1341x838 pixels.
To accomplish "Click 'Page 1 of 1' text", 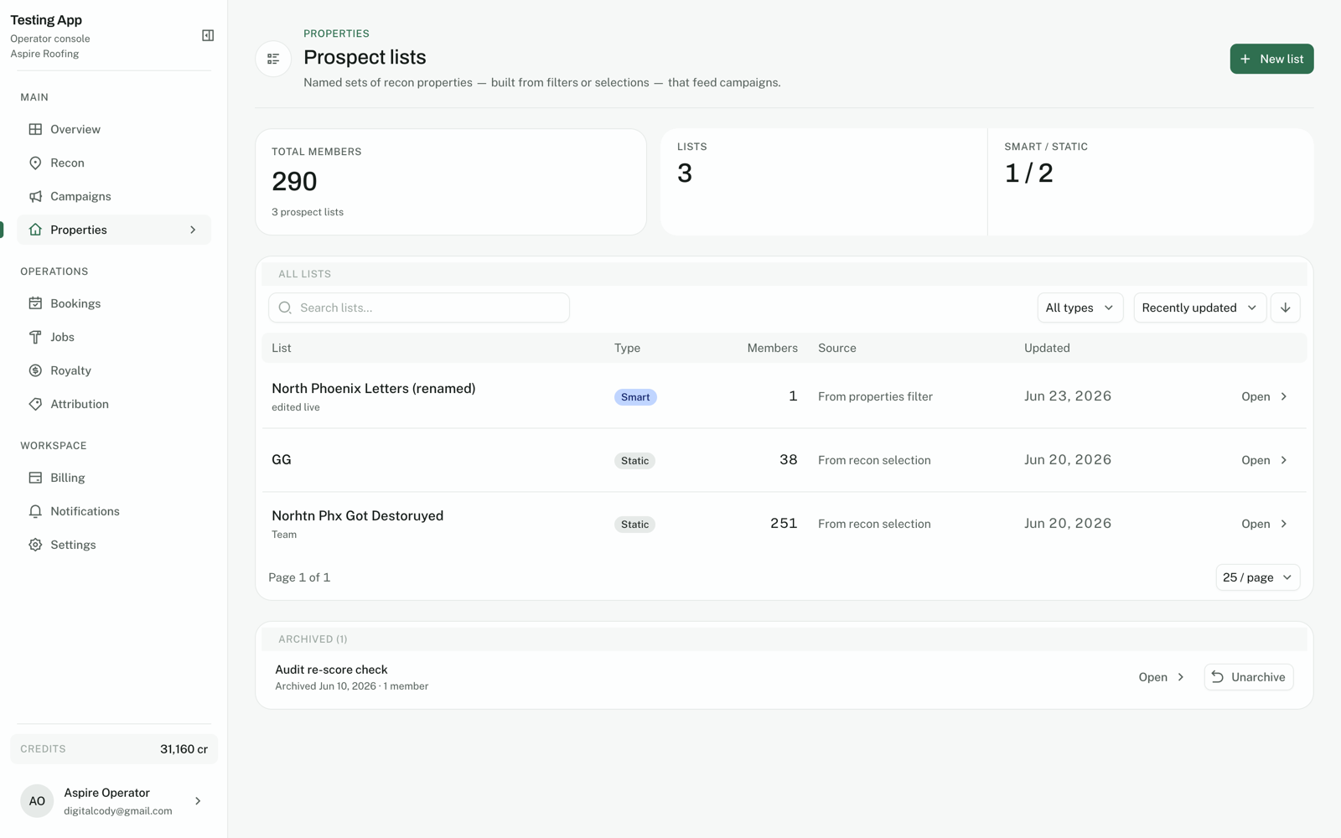I will tap(299, 577).
